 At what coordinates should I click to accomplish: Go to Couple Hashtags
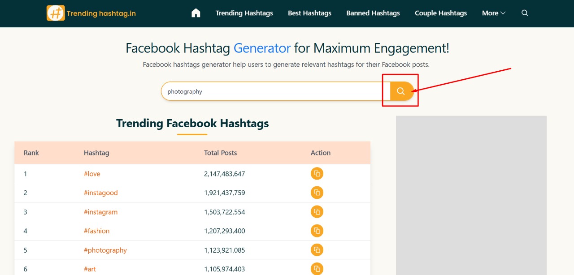(441, 13)
